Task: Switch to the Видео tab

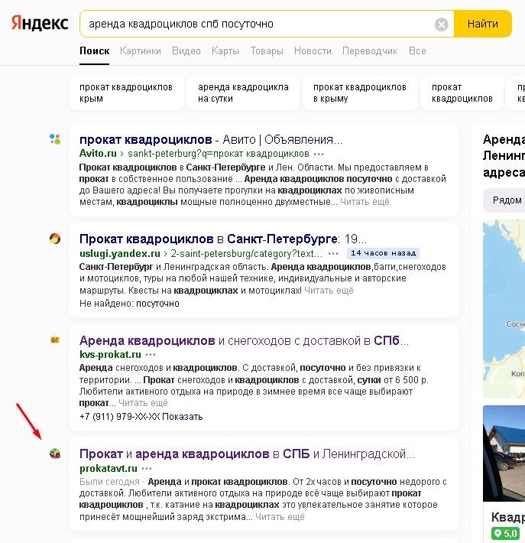Action: coord(186,51)
